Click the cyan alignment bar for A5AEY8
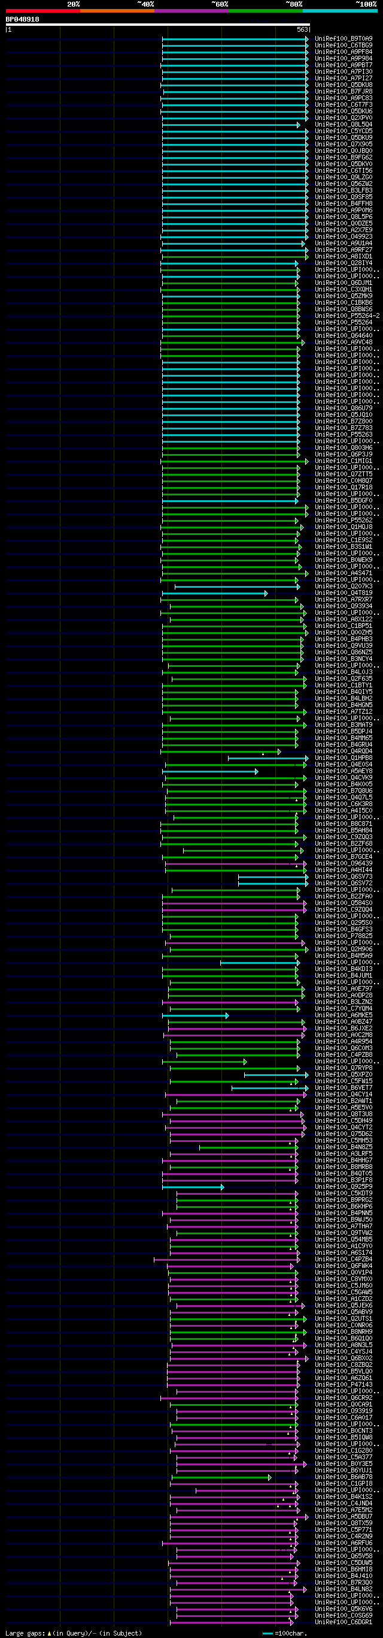Screen dimensions: 383x1638 [x=211, y=771]
